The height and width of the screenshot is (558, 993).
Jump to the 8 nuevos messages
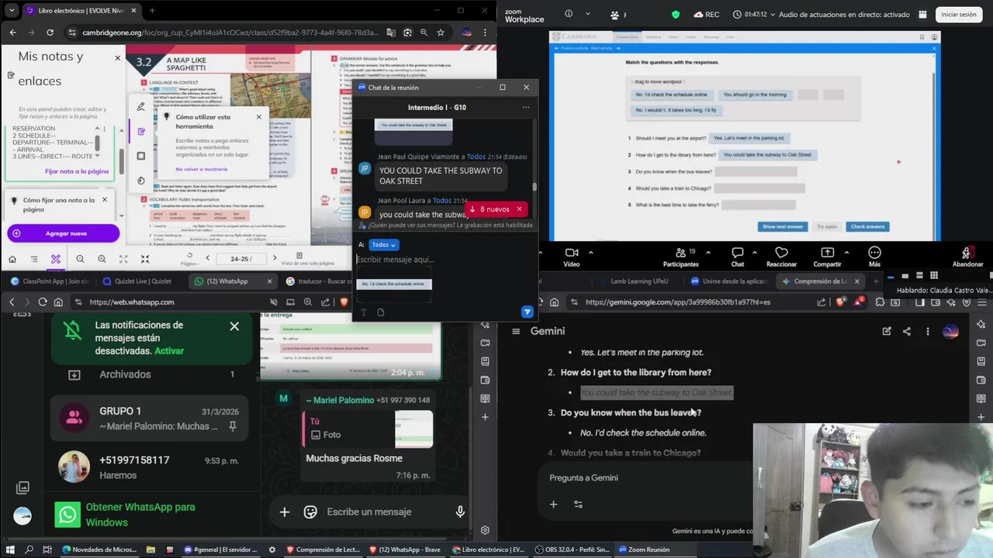(x=490, y=209)
